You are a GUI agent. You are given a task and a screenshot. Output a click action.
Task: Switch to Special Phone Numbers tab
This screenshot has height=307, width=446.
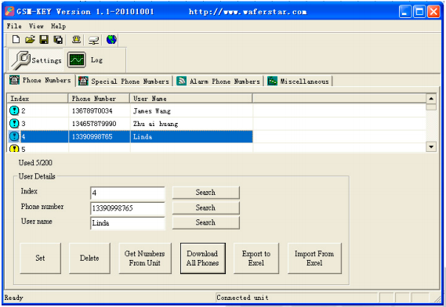124,81
